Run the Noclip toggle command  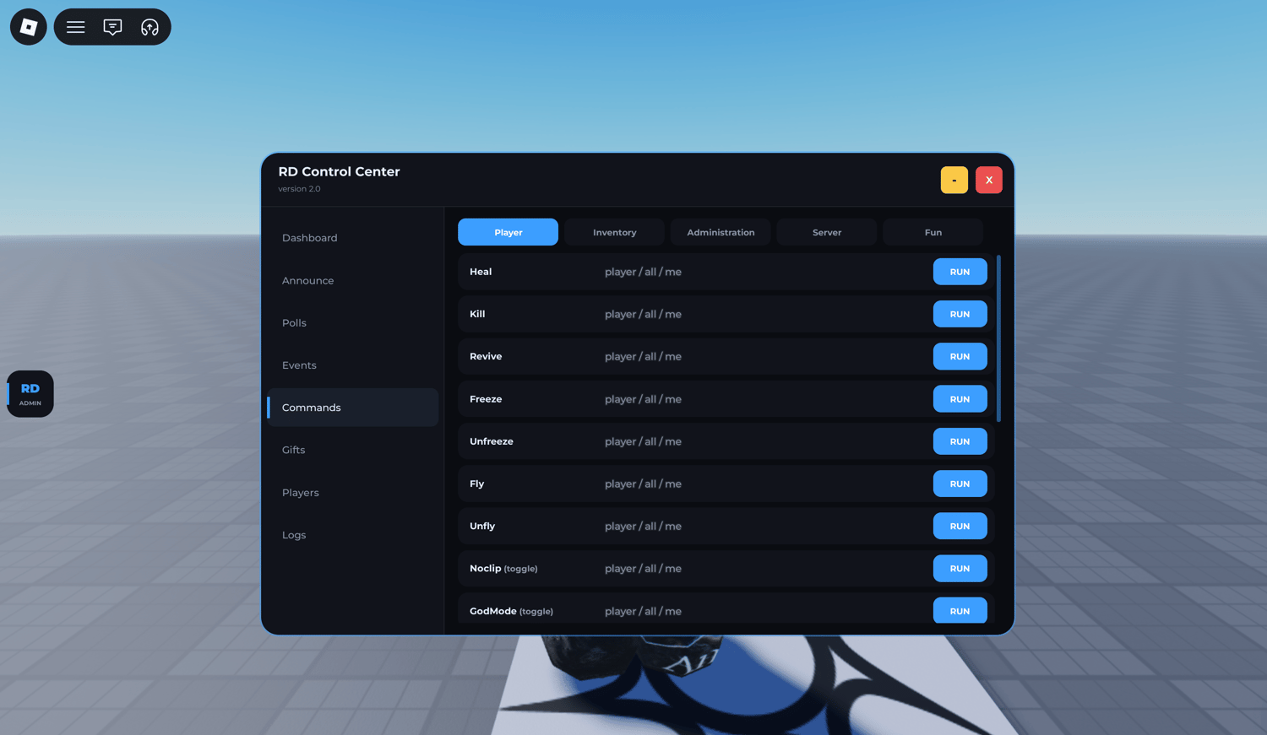click(960, 568)
